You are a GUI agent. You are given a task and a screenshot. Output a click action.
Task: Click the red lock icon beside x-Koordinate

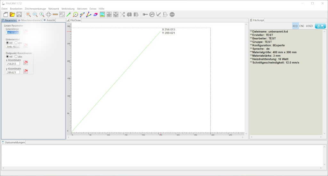[26, 63]
